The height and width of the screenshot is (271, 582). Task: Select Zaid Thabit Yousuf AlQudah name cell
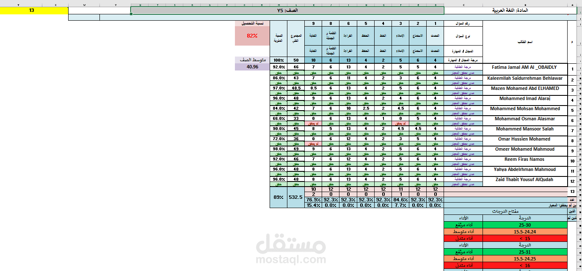coord(524,179)
